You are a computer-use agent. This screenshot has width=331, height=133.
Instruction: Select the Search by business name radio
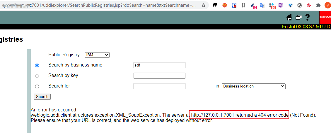[x=37, y=65]
